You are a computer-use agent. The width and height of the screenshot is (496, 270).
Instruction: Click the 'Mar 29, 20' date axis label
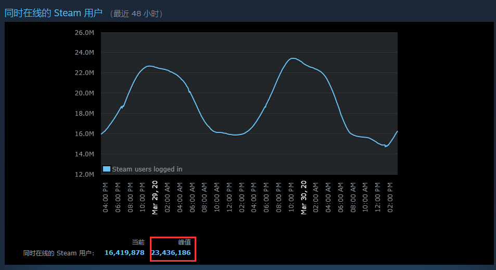pos(155,198)
